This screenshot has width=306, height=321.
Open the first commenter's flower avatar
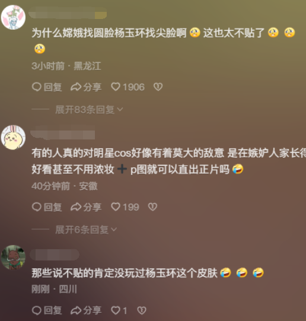[13, 18]
